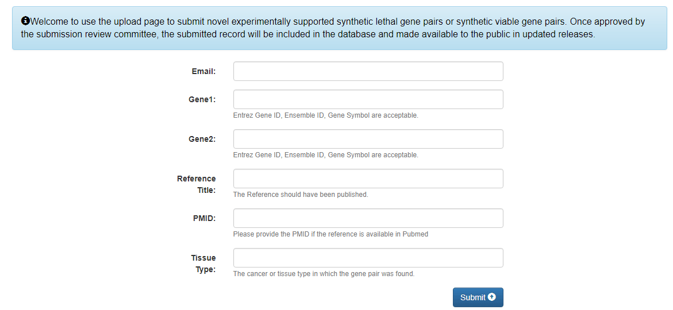Click the PMID label
The height and width of the screenshot is (310, 673).
point(205,218)
